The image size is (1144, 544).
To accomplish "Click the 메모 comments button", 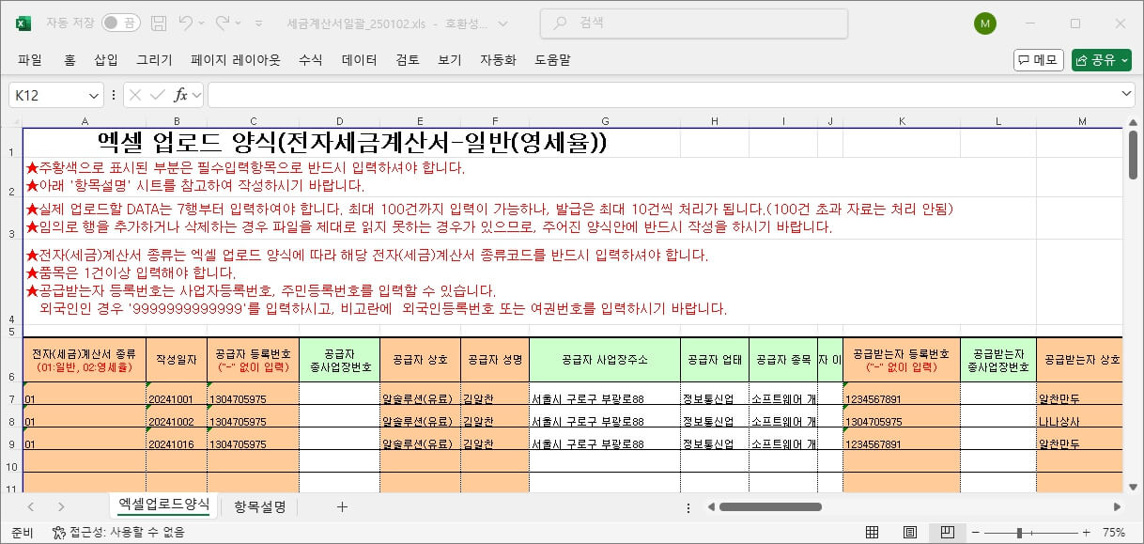I will (1038, 60).
